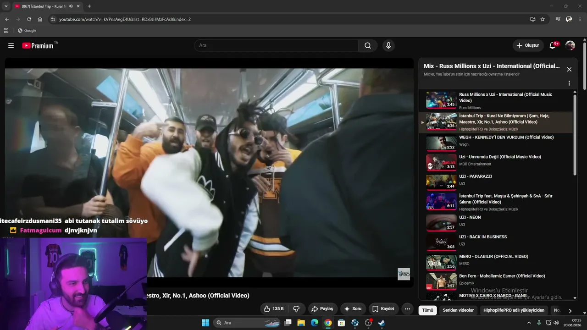Start voice search with microphone icon
Screen dimensions: 587x330
pos(388,45)
